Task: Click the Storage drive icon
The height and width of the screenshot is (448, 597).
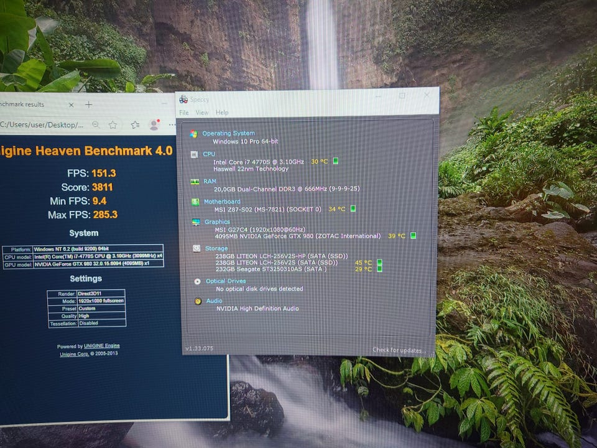Action: pos(196,248)
